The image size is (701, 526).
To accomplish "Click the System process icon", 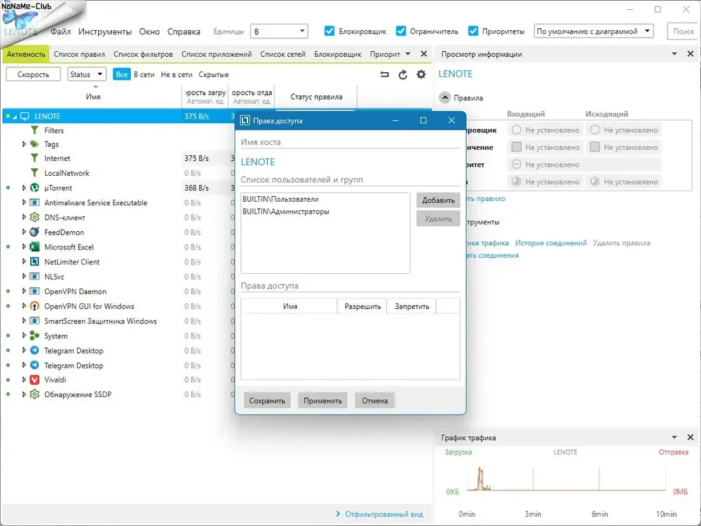I will [x=34, y=335].
